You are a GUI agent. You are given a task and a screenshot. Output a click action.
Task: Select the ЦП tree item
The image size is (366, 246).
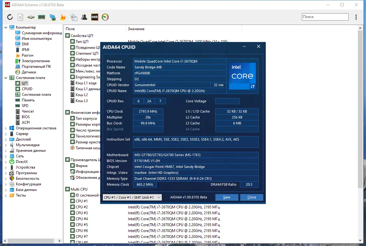click(21, 83)
